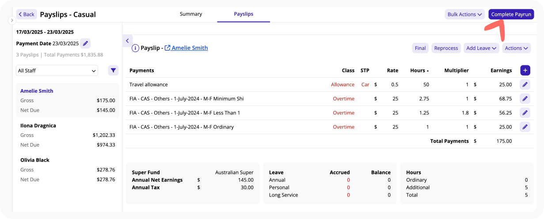This screenshot has height=219, width=544.
Task: Click the Total Payments label in the table
Action: click(449, 141)
